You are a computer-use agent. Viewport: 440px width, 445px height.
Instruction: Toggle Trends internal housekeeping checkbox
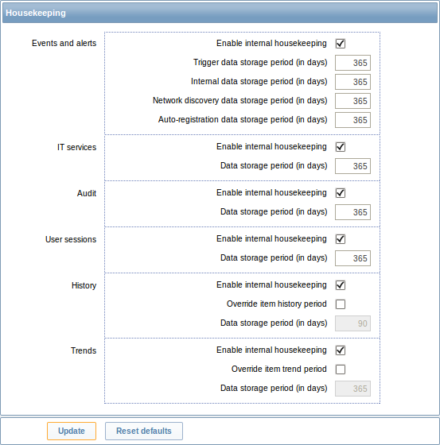click(341, 350)
